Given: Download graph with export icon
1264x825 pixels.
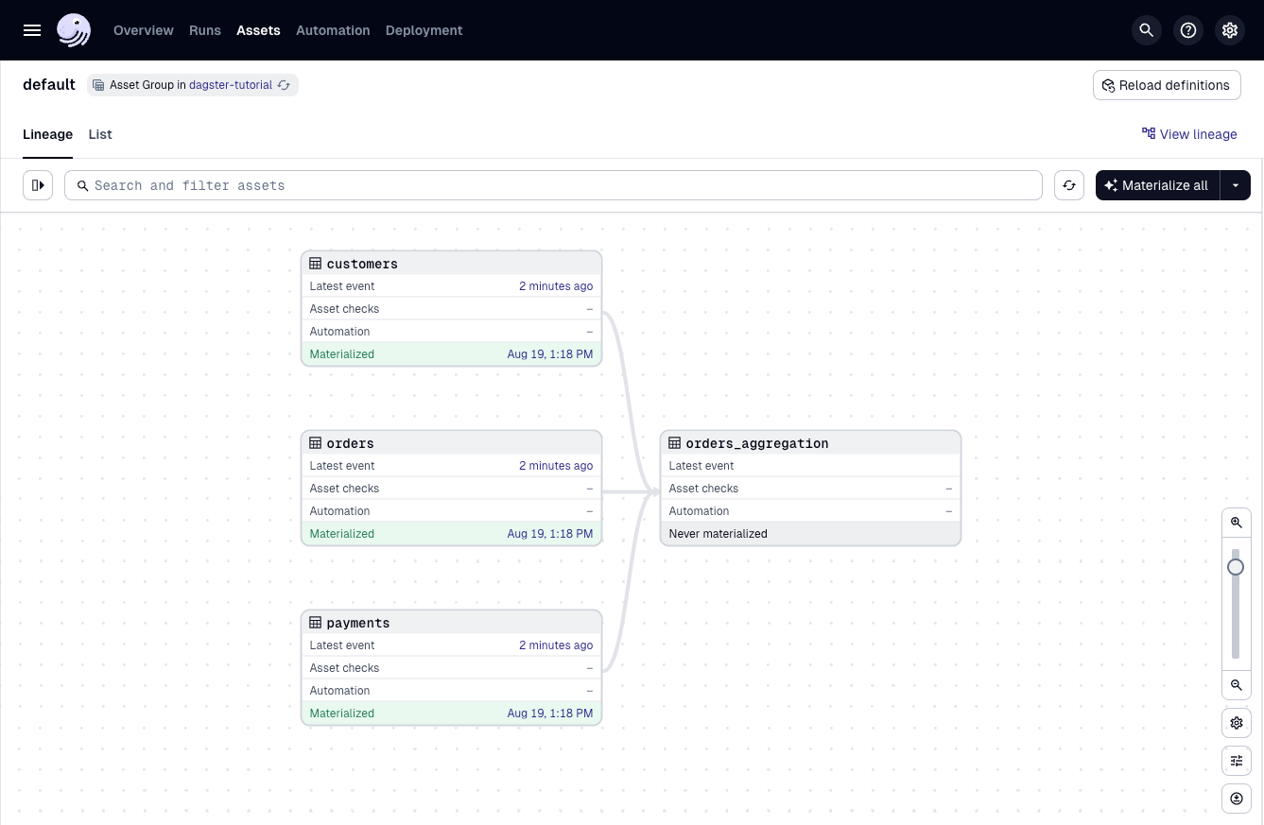Looking at the screenshot, I should coord(1237,799).
